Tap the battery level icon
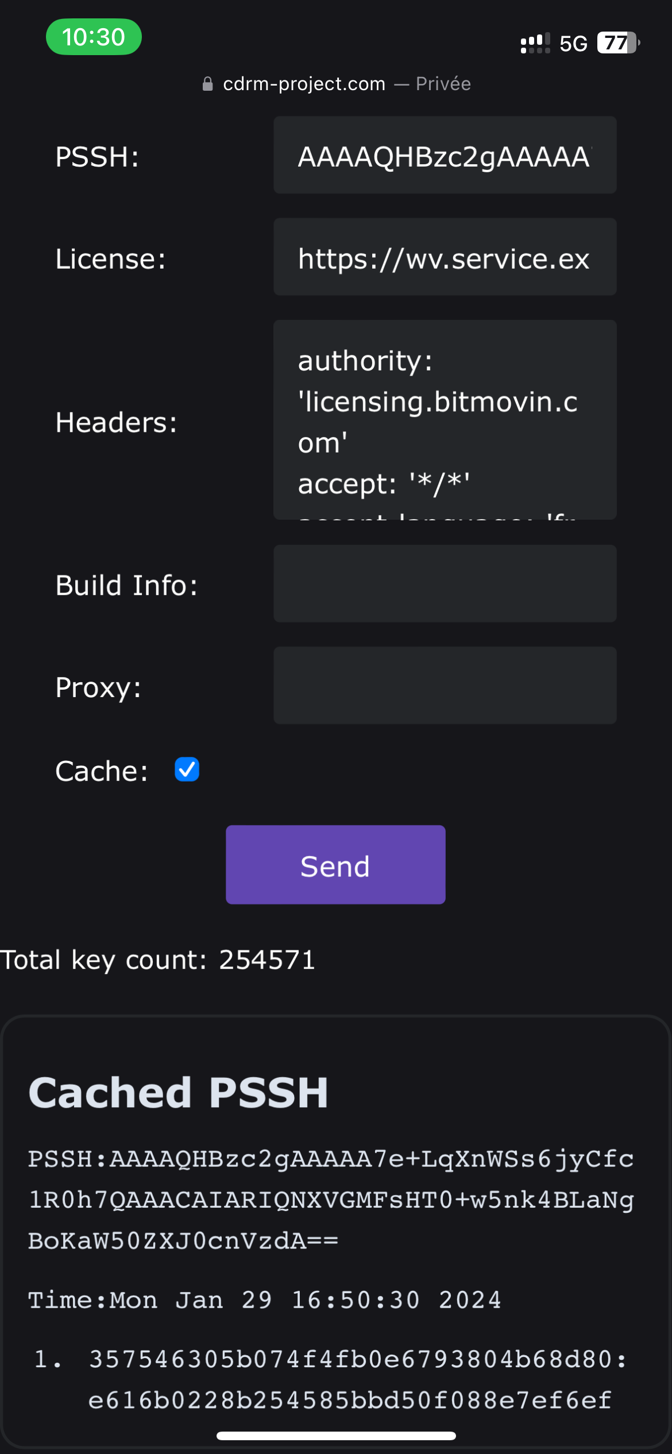Viewport: 672px width, 1454px height. (x=618, y=42)
